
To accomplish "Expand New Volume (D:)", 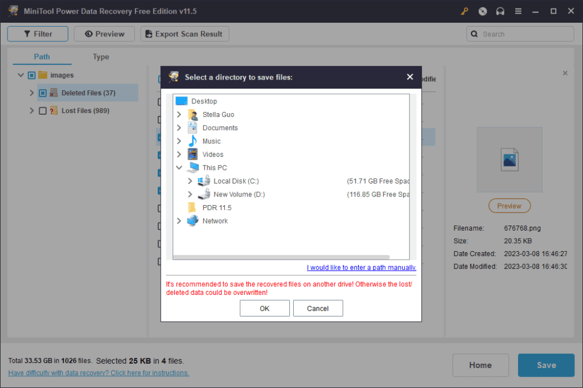I will pyautogui.click(x=190, y=194).
